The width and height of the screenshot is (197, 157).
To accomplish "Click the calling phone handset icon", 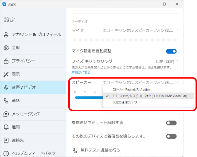I will (6, 101).
